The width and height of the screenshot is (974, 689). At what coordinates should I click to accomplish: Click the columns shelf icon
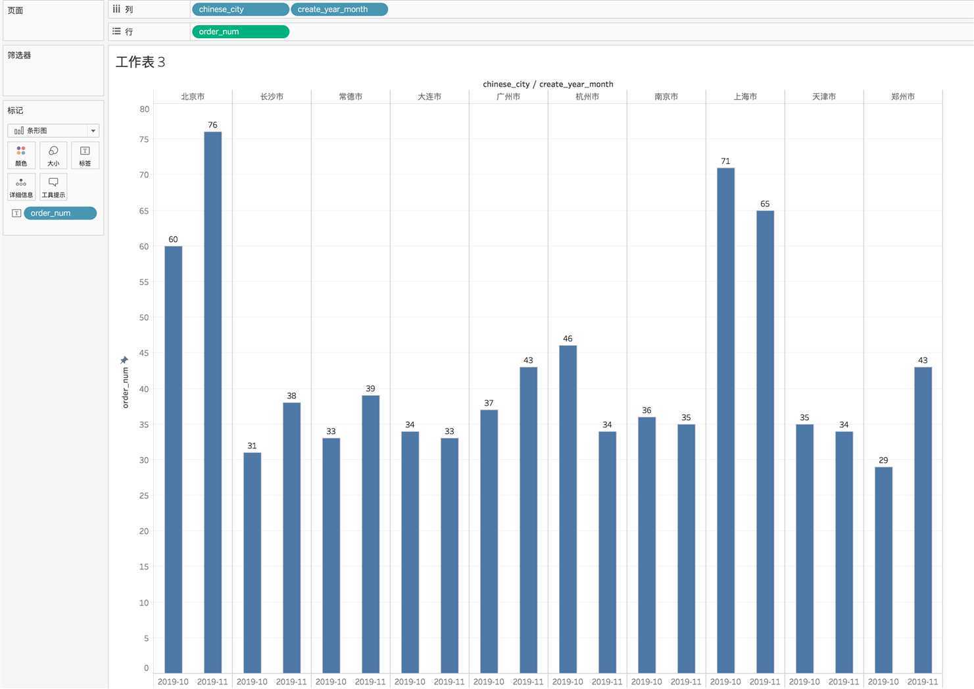click(116, 9)
